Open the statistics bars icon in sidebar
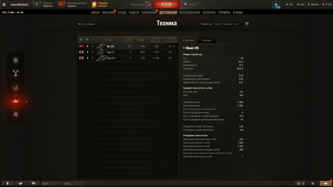The width and height of the screenshot is (333, 187). pyautogui.click(x=16, y=88)
